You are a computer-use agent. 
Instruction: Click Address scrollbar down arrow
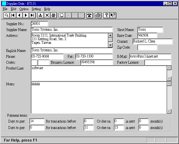pyautogui.click(x=110, y=45)
